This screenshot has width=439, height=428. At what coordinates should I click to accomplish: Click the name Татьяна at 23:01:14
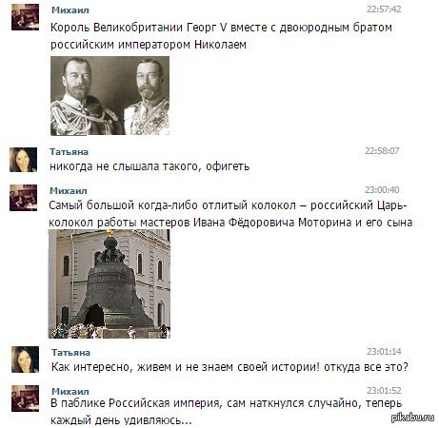(x=70, y=353)
